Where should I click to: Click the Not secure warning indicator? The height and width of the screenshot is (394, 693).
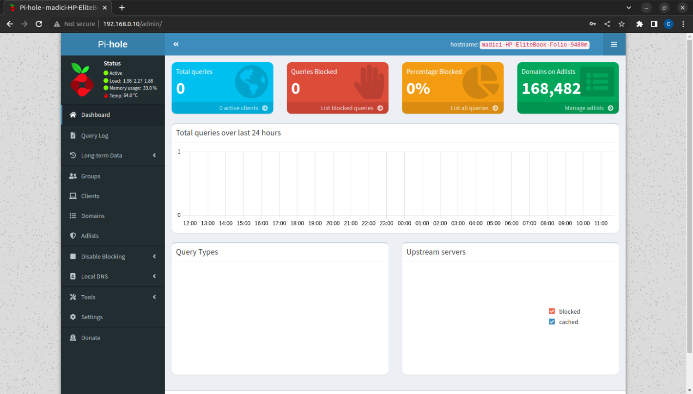74,24
